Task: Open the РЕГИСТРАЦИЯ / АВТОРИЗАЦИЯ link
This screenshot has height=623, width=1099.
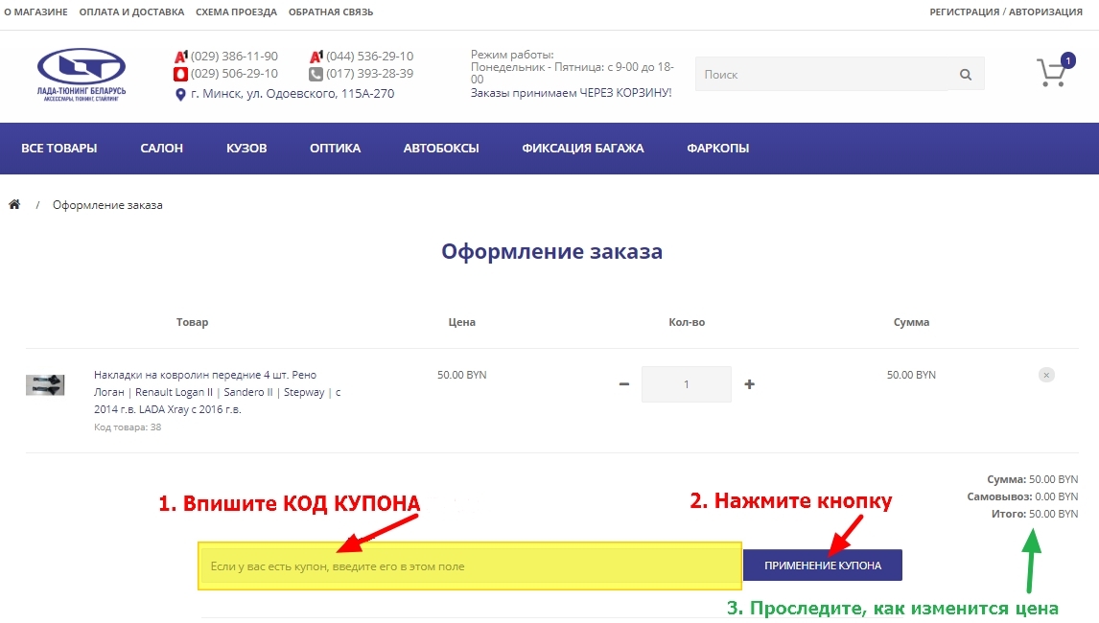Action: pos(1006,12)
